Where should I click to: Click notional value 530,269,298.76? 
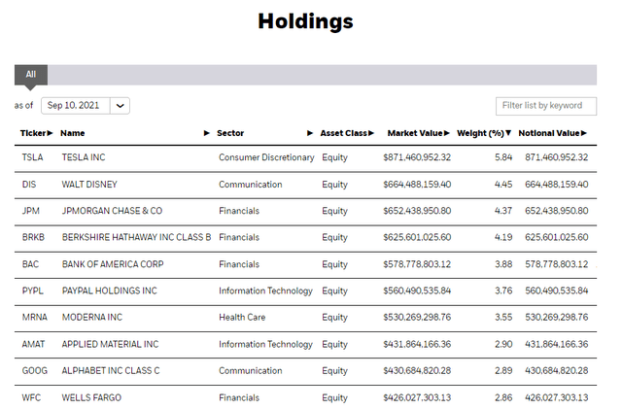557,318
